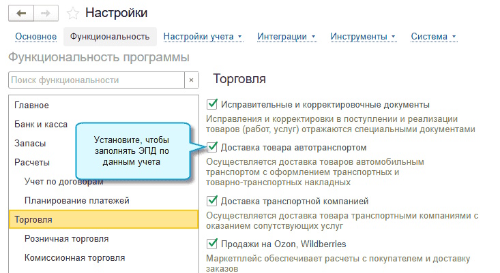
Task: Clear the functionality search with the × button
Action: tap(191, 80)
